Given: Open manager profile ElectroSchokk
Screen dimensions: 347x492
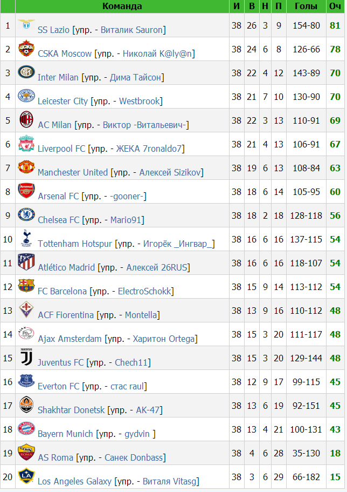Looking at the screenshot, I should tap(145, 291).
